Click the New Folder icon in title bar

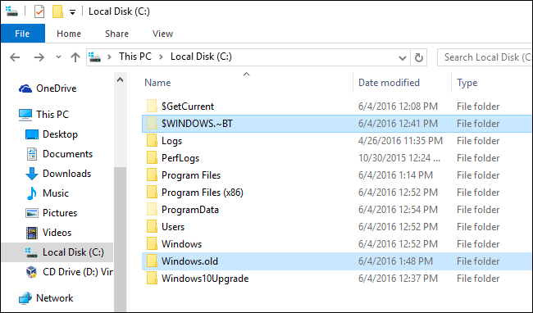57,11
